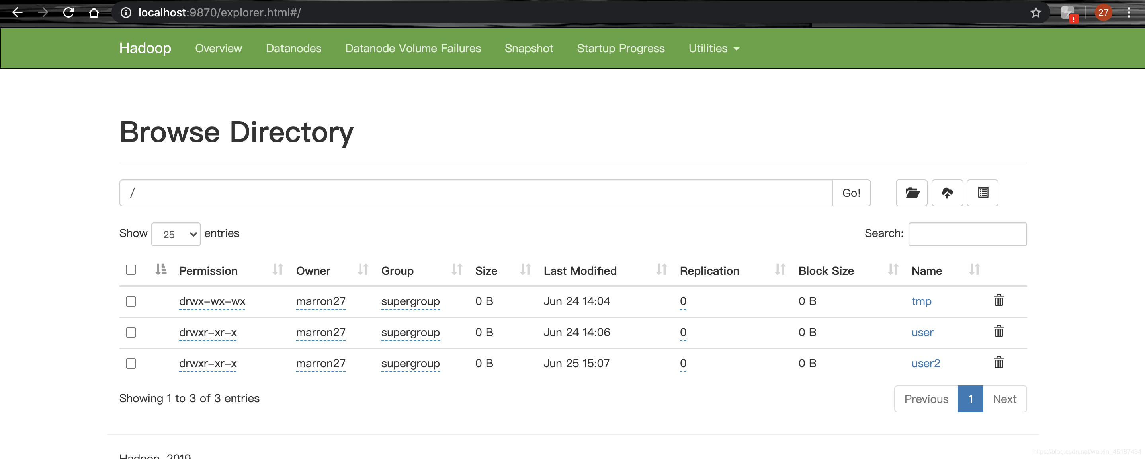Open the user directory link

click(x=922, y=332)
